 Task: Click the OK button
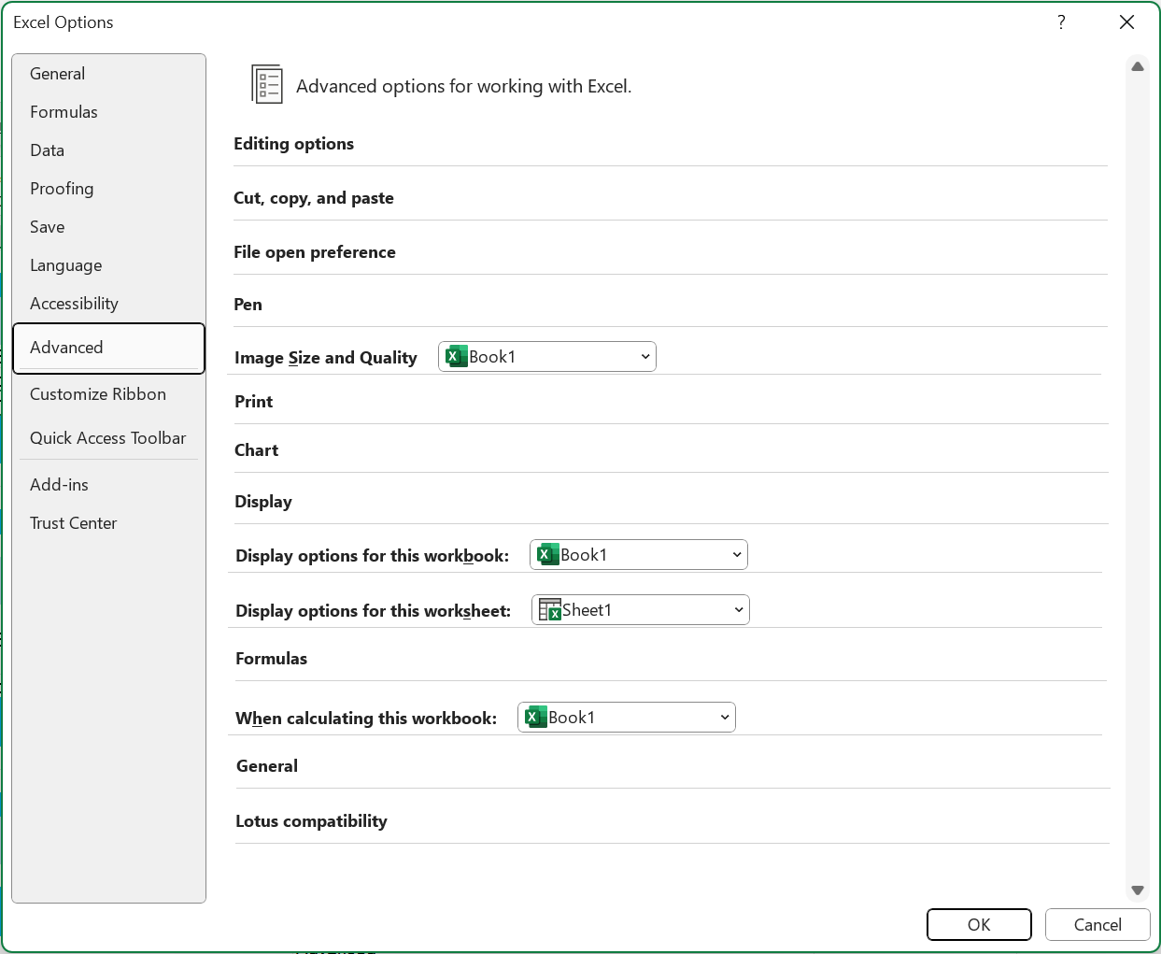979,925
